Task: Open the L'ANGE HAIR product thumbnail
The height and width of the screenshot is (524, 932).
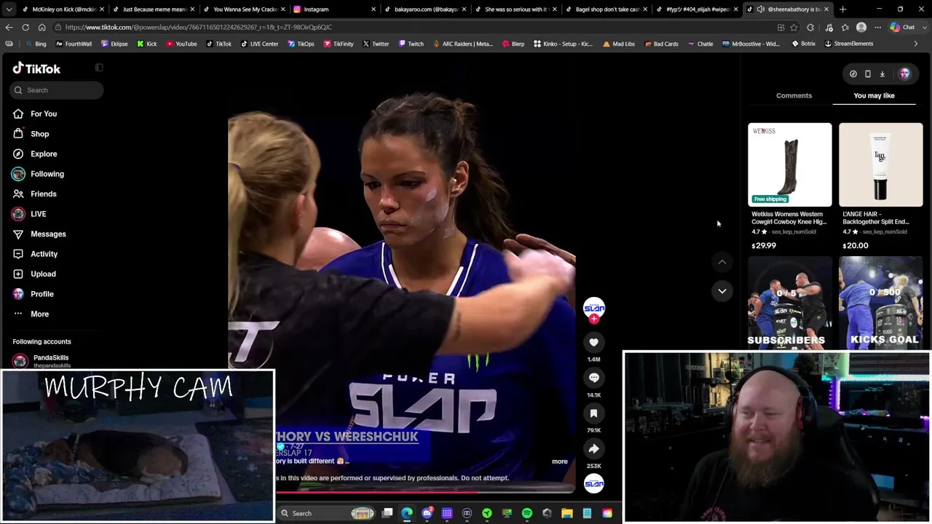Action: click(x=880, y=164)
